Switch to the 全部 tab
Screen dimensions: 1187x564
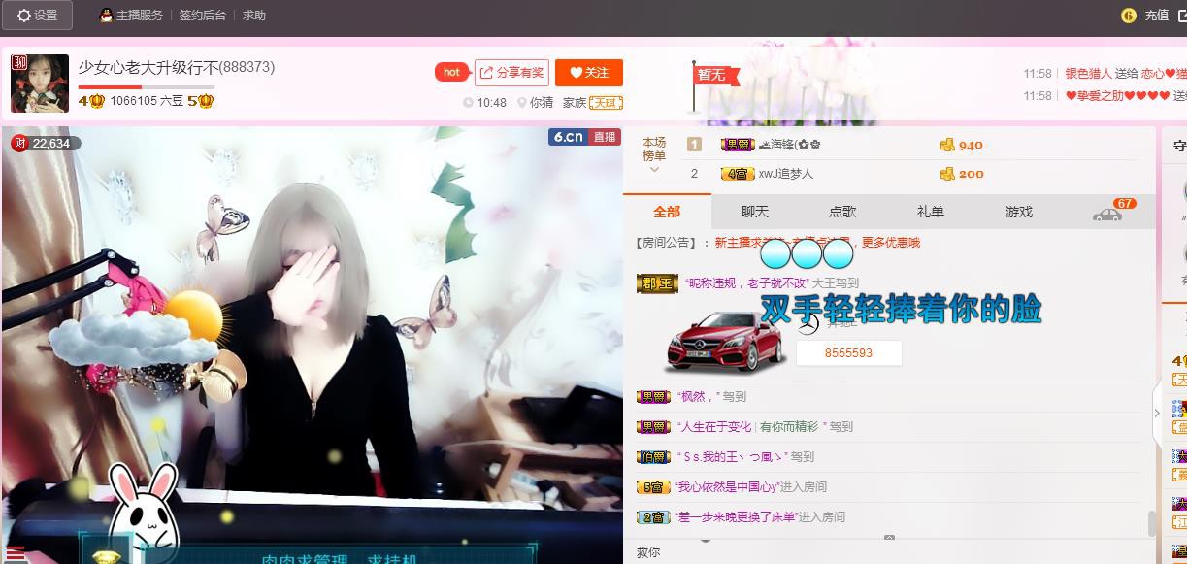point(667,212)
